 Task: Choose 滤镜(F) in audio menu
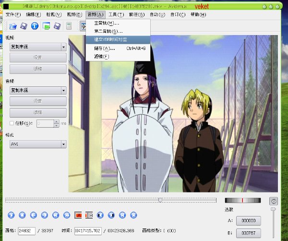tap(118, 57)
